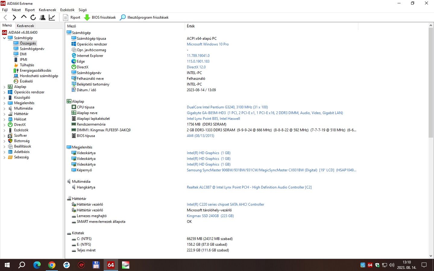Open Realtek ALC887 audio link
434x271 pixels.
249,187
